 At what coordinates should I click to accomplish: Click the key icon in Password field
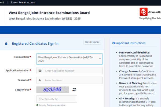[x=40, y=80]
